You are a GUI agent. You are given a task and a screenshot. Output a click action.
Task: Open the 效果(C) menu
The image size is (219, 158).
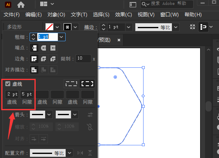pos(123,15)
